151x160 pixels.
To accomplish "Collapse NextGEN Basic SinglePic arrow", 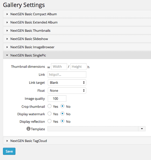I will [x=7, y=55].
